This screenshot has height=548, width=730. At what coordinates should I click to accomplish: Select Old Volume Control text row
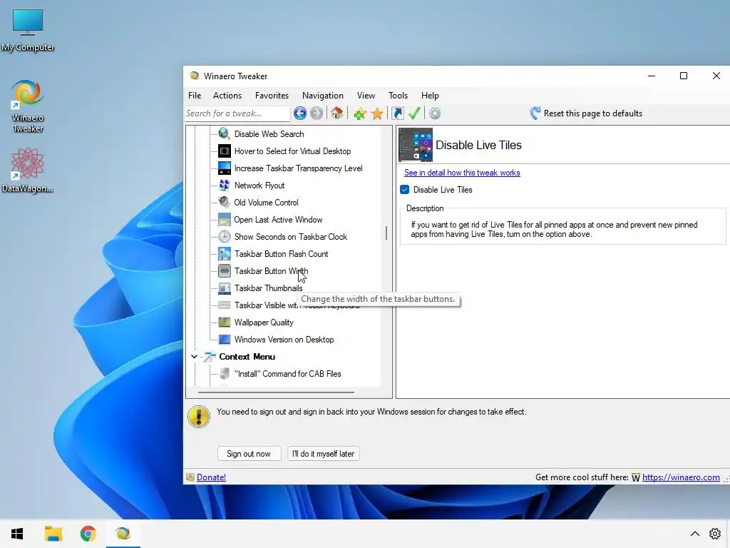click(266, 202)
